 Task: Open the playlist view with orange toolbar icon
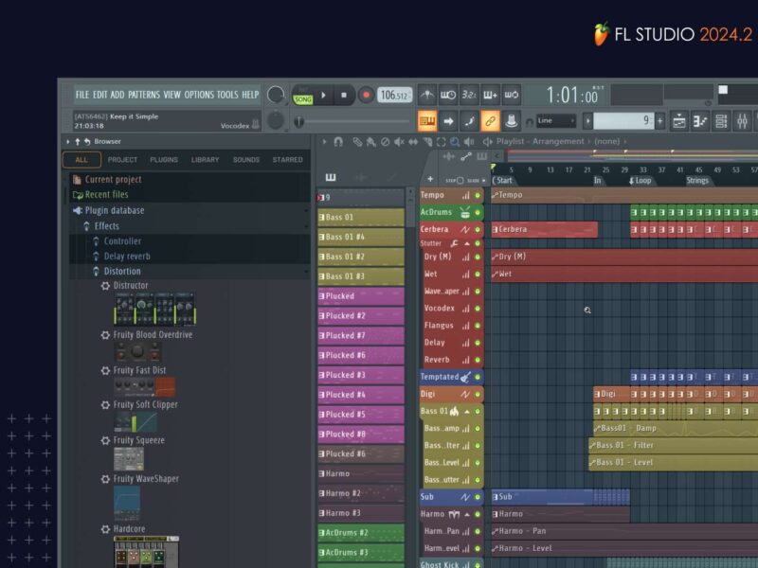(x=427, y=121)
